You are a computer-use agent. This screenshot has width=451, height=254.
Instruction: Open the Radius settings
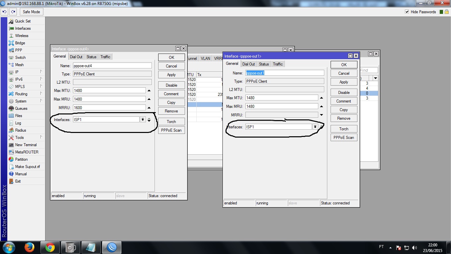coord(21,130)
